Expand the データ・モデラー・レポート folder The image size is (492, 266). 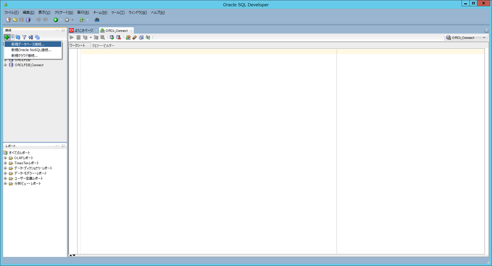tap(5, 173)
